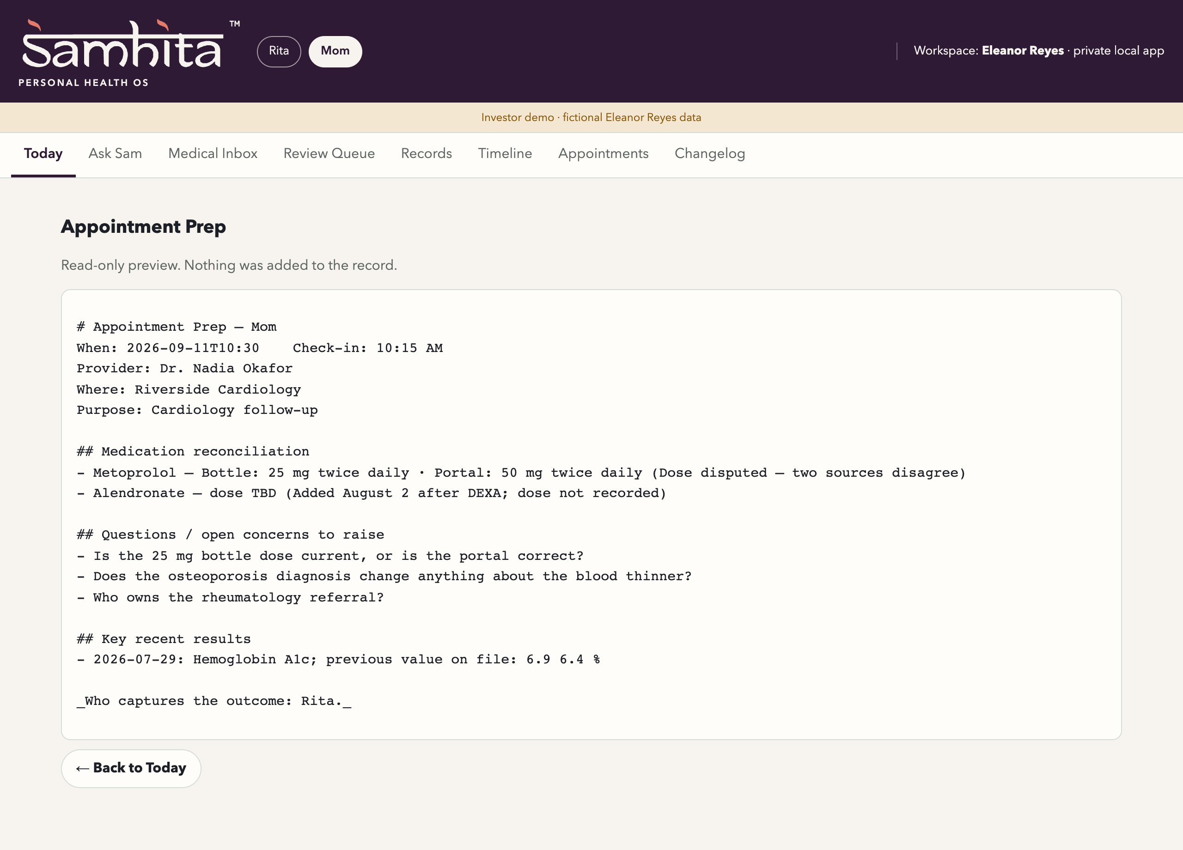This screenshot has height=850, width=1183.
Task: Open the Changelog tab
Action: [710, 154]
